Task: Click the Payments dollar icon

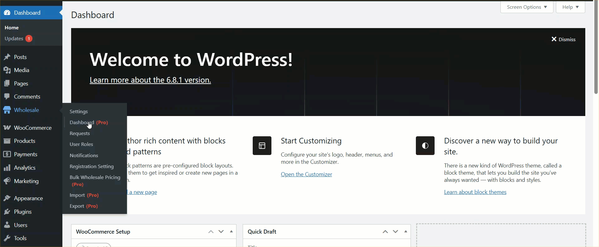Action: point(7,154)
